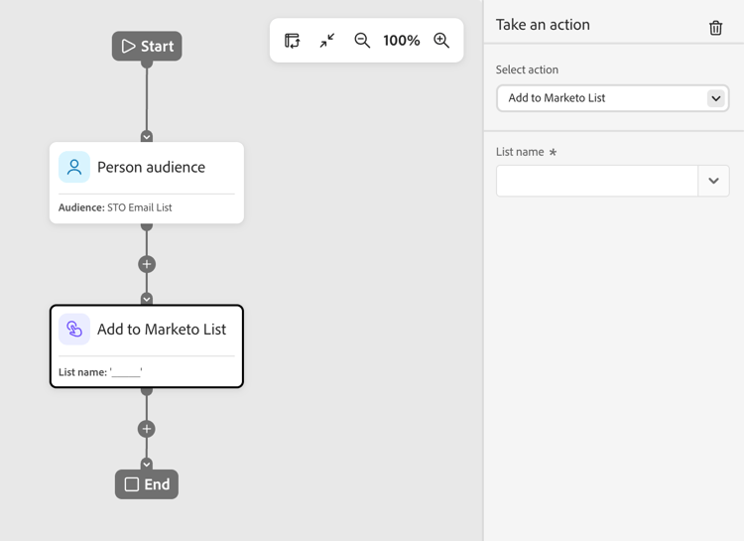Click the fit-to-screen collapse arrows icon
Image resolution: width=744 pixels, height=541 pixels.
(327, 41)
